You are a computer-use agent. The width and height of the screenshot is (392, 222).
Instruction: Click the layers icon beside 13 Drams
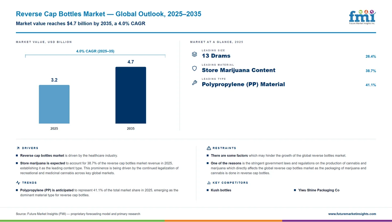(194, 54)
